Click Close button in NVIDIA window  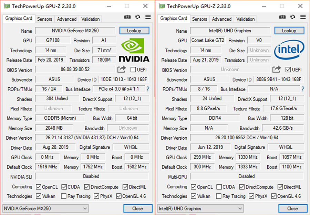tap(138, 208)
